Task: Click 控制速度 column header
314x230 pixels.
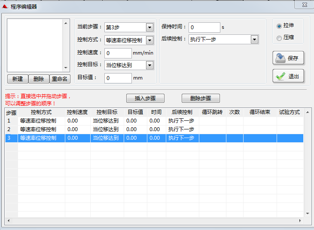Action: pyautogui.click(x=78, y=112)
